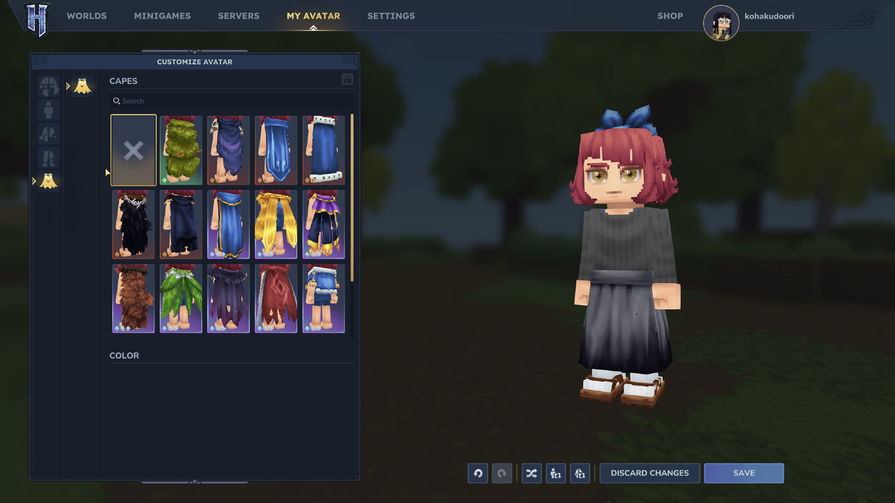The height and width of the screenshot is (503, 895).
Task: Click the capes list scrollbar
Action: (352, 197)
